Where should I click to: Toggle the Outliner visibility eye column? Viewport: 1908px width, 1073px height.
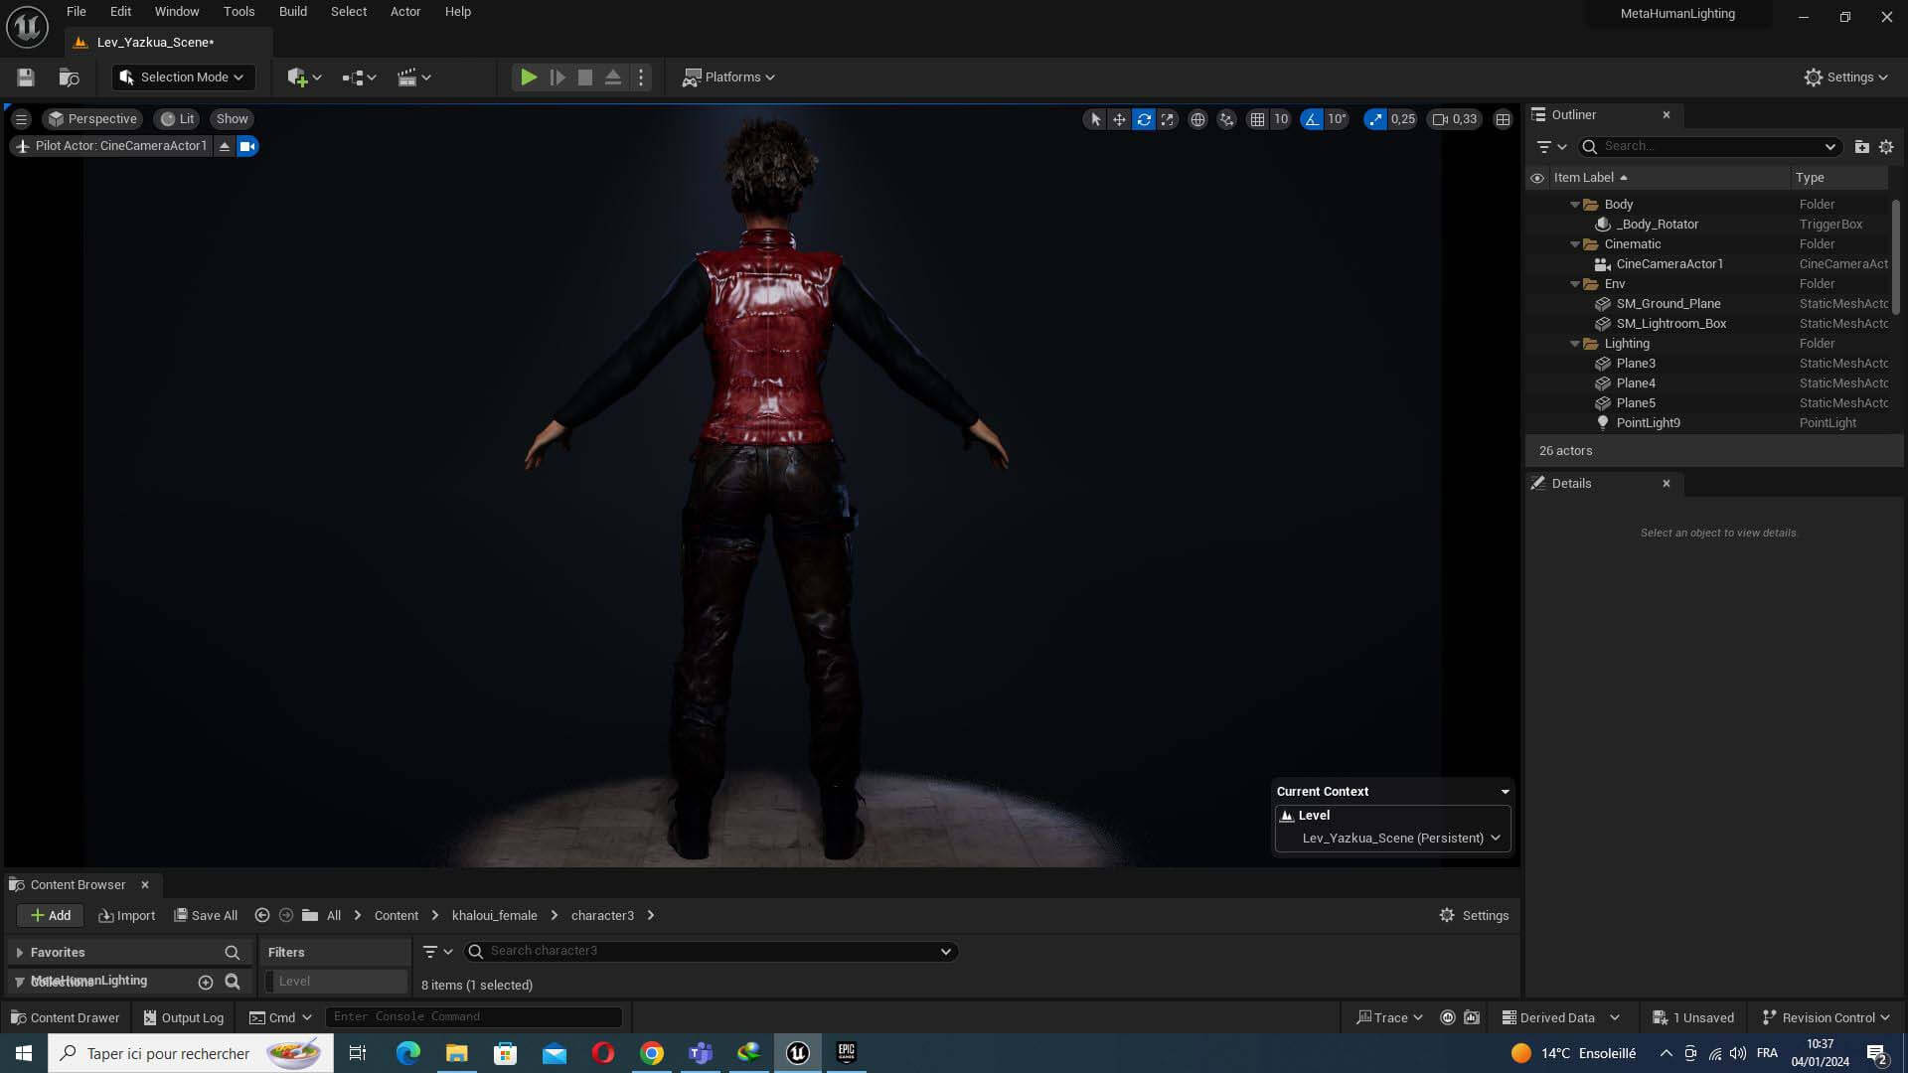tap(1537, 178)
